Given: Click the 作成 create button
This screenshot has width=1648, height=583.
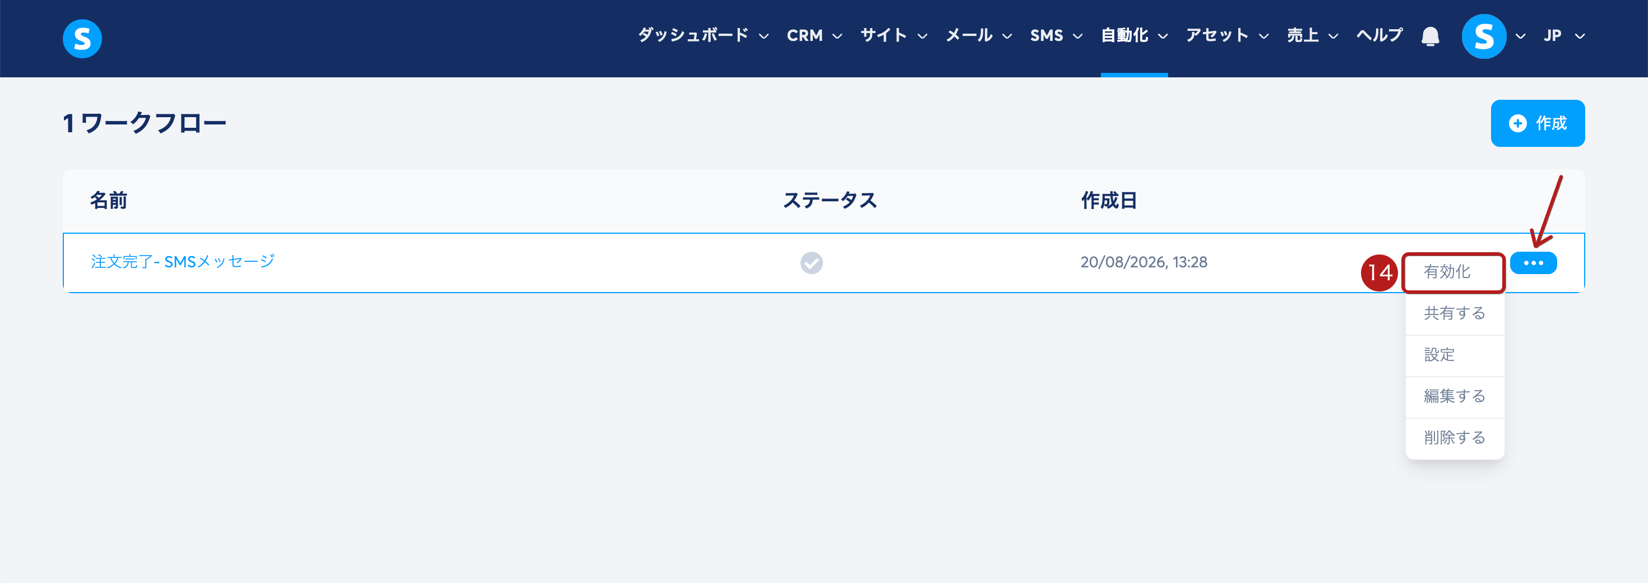Looking at the screenshot, I should point(1538,123).
